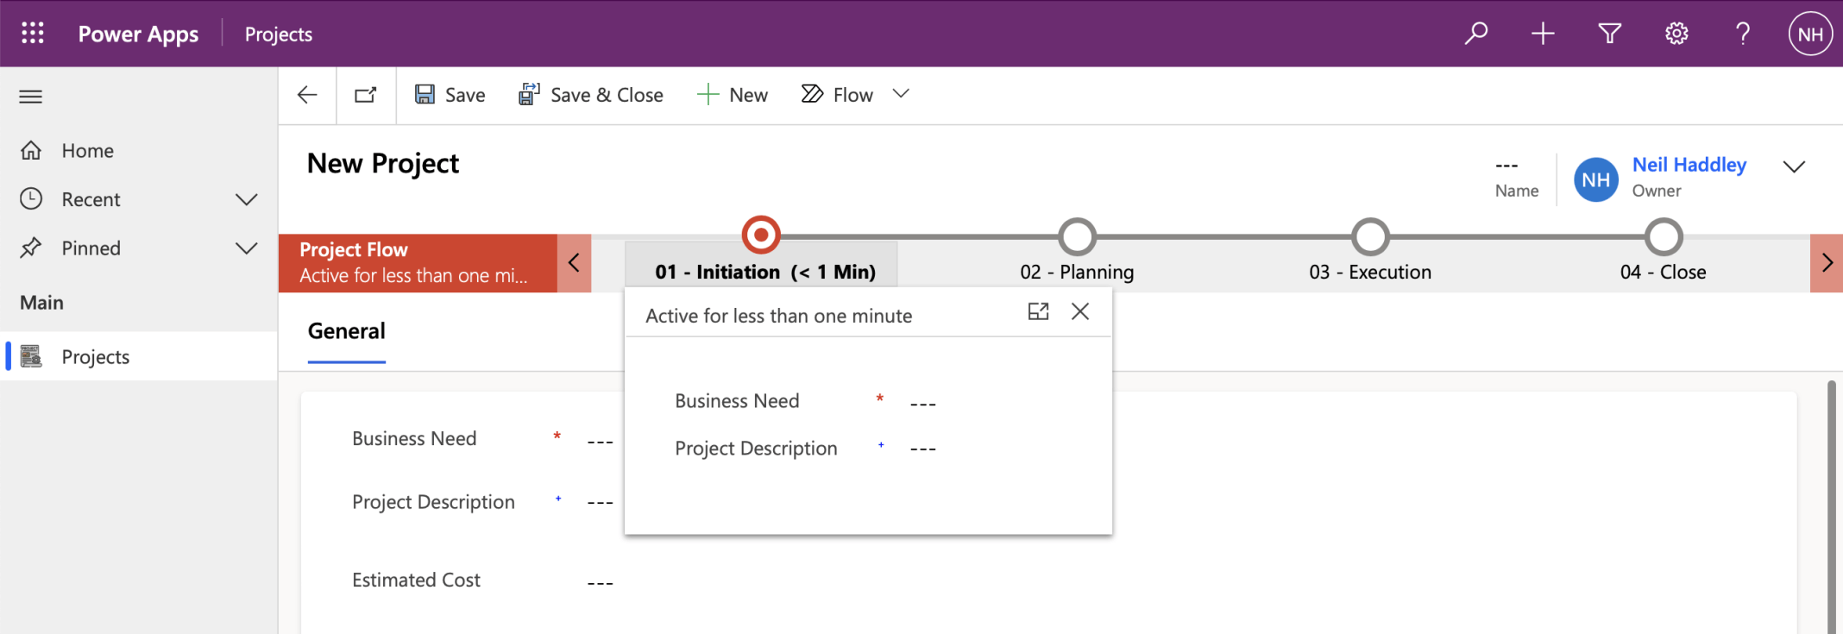This screenshot has height=634, width=1843.
Task: Open record in new window icon
Action: pyautogui.click(x=366, y=95)
